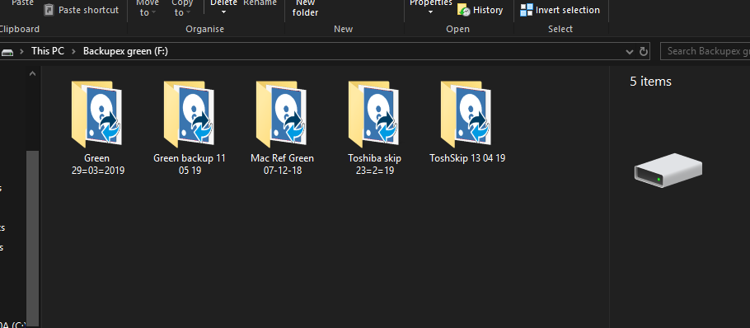The image size is (750, 328).
Task: Click the drive image in details pane
Action: [668, 171]
